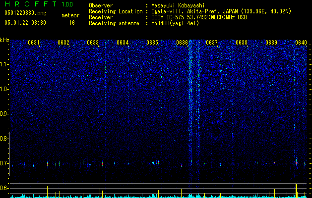Image resolution: width=312 pixels, height=198 pixels.
Task: Click the Receiving antenna label
Action: point(114,23)
